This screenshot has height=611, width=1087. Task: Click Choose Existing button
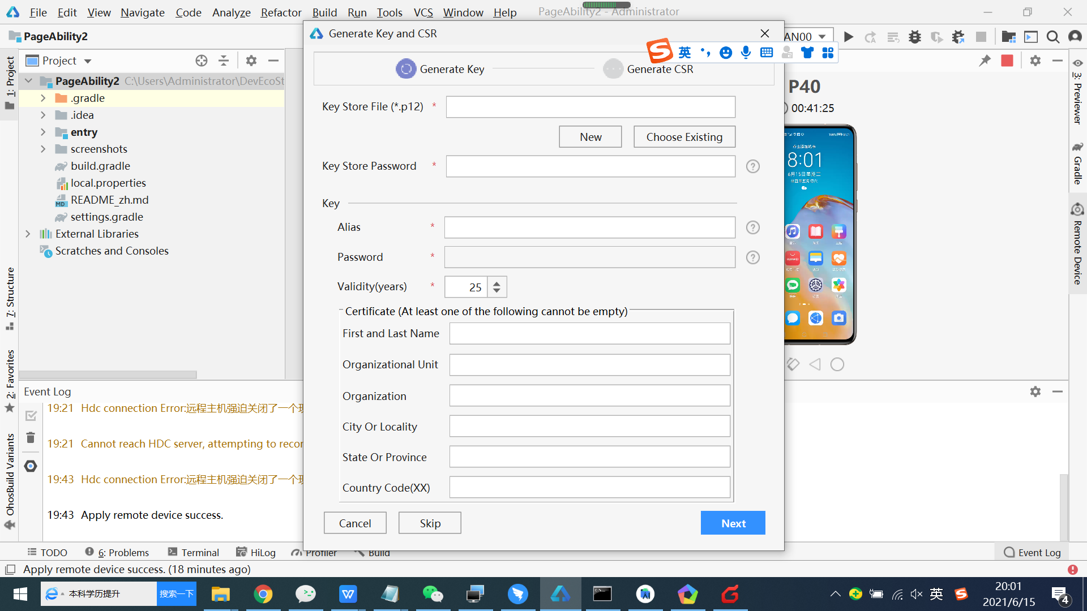(x=684, y=137)
